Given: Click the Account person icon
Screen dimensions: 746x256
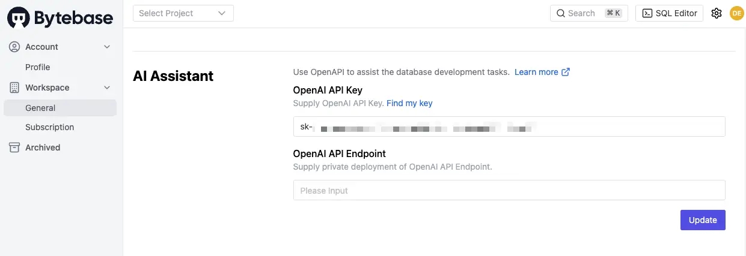Looking at the screenshot, I should 14,47.
